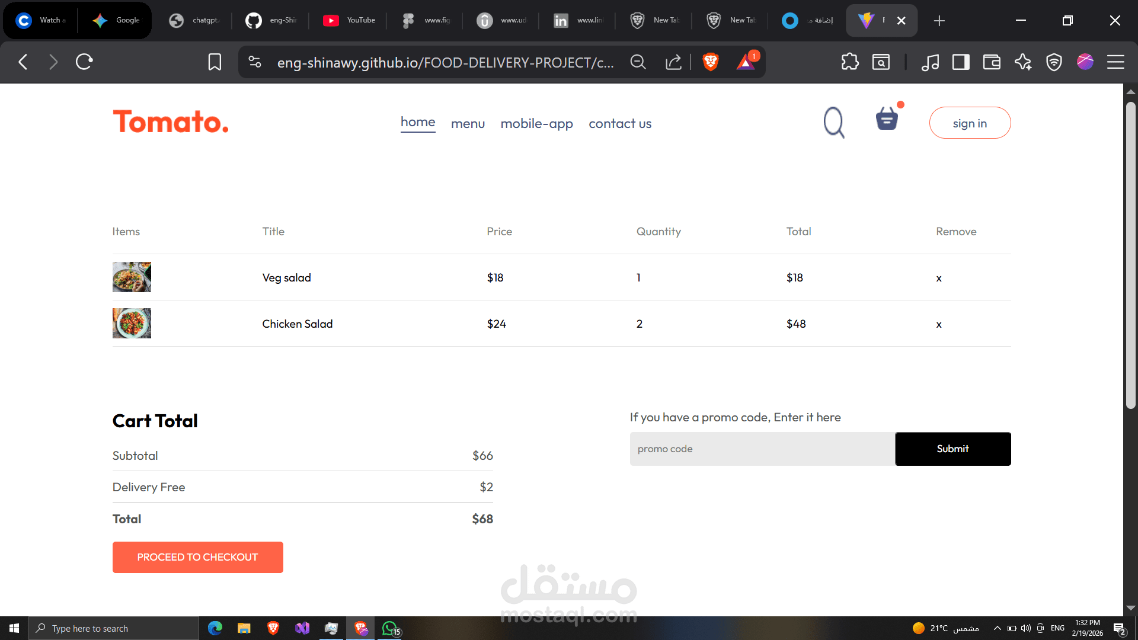The image size is (1138, 640).
Task: Open the shopping basket icon
Action: [x=887, y=119]
